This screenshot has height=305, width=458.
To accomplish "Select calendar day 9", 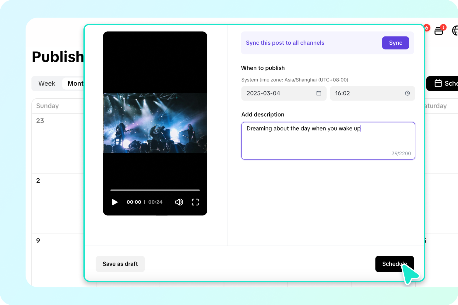I will (38, 241).
